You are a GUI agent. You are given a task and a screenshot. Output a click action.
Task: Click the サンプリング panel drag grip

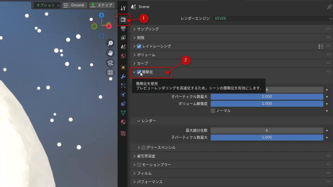328,29
